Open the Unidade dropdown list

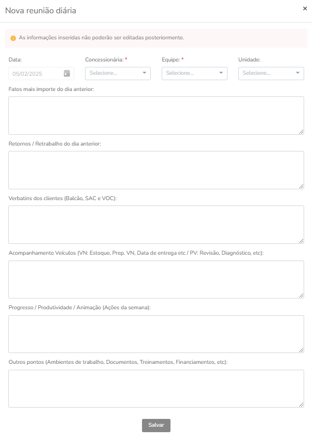point(271,73)
